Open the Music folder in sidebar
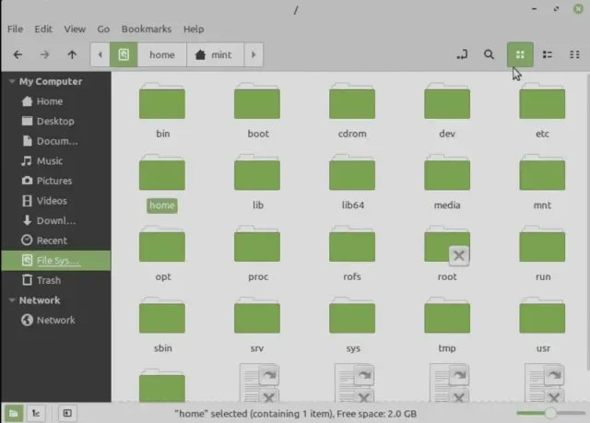Screen dimensions: 590x423 click(x=50, y=161)
